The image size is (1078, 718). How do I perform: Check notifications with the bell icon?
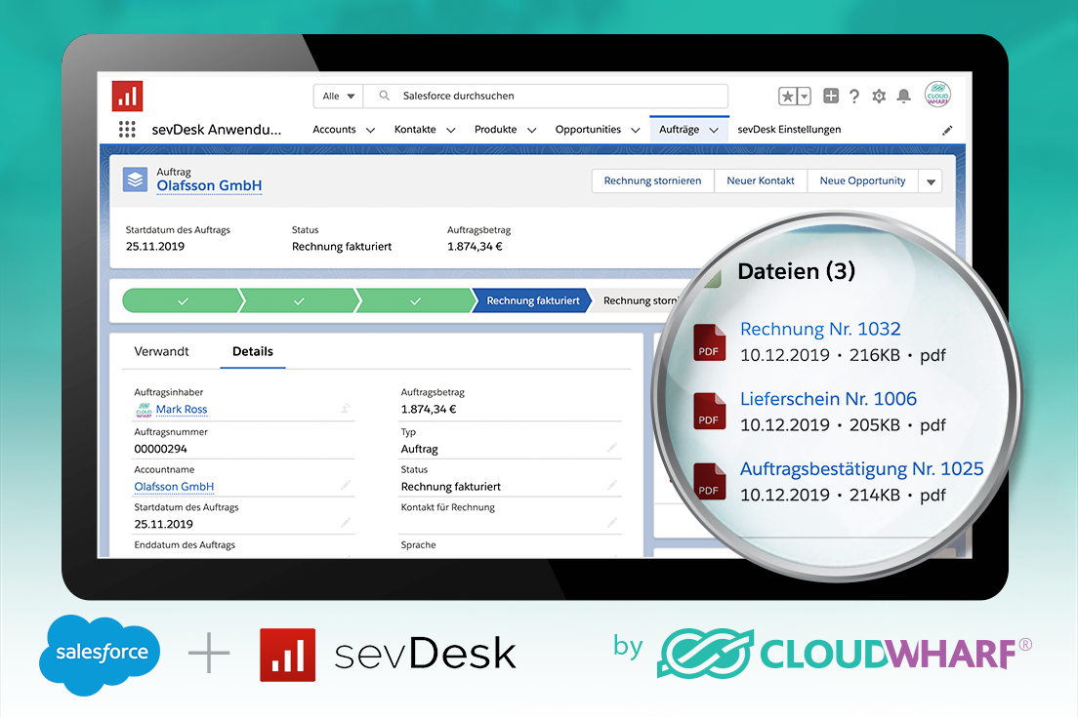tap(903, 97)
